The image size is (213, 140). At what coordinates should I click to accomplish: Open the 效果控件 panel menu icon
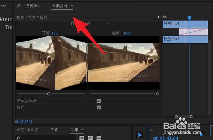pos(72,6)
